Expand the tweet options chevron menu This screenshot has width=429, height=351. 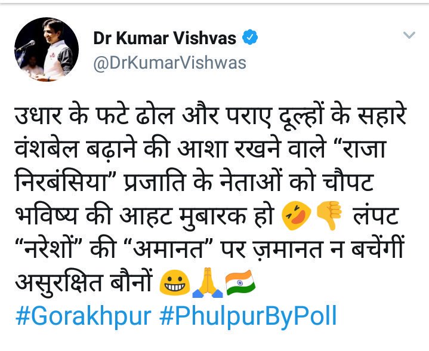coord(409,35)
